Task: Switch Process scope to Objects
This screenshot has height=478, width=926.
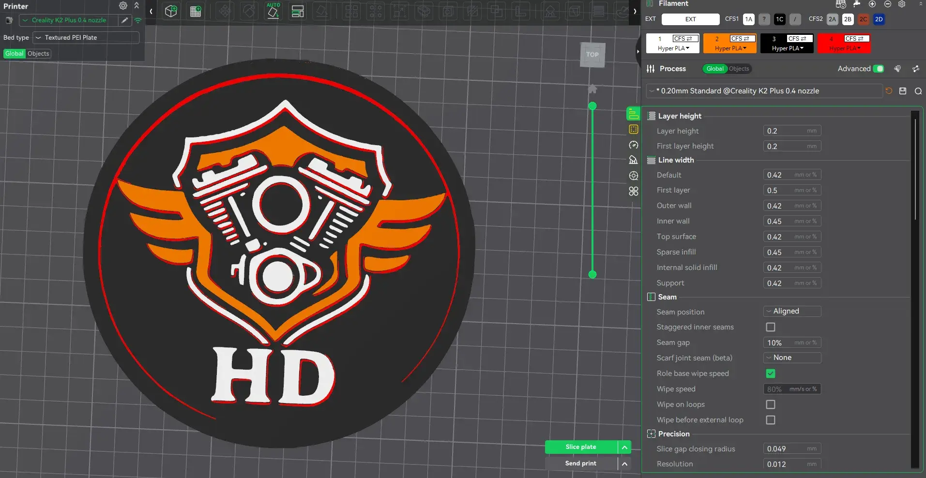Action: point(739,69)
